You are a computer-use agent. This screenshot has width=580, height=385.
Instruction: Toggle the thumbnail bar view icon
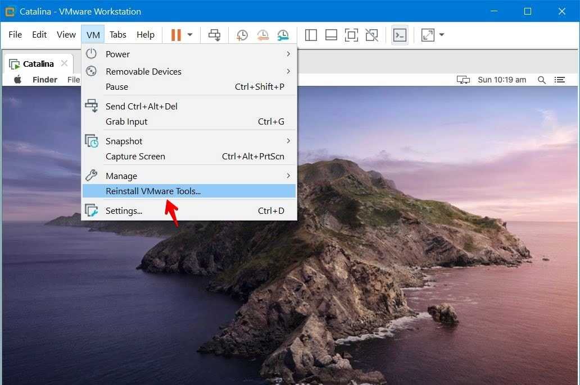pos(331,35)
